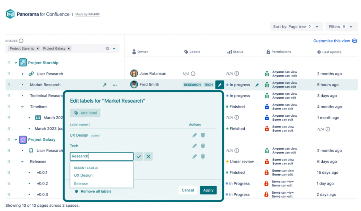Click Fred Smith's avatar
Screen dimensions: 361x211
(134, 85)
